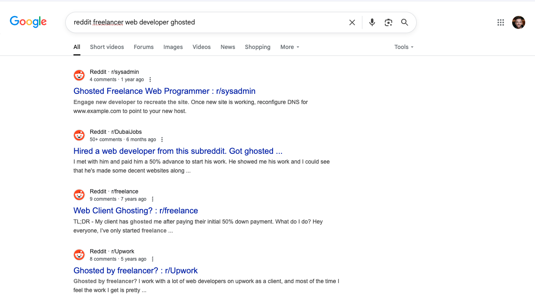Open the three-dot menu on the r/DubaiJobs result
Viewport: 535px width, 308px height.
point(162,139)
